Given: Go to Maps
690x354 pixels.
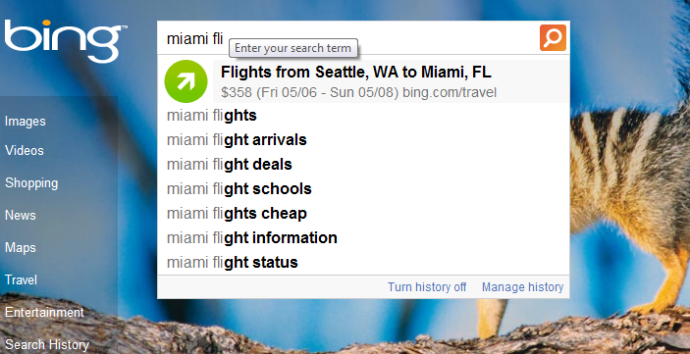Looking at the screenshot, I should (21, 247).
